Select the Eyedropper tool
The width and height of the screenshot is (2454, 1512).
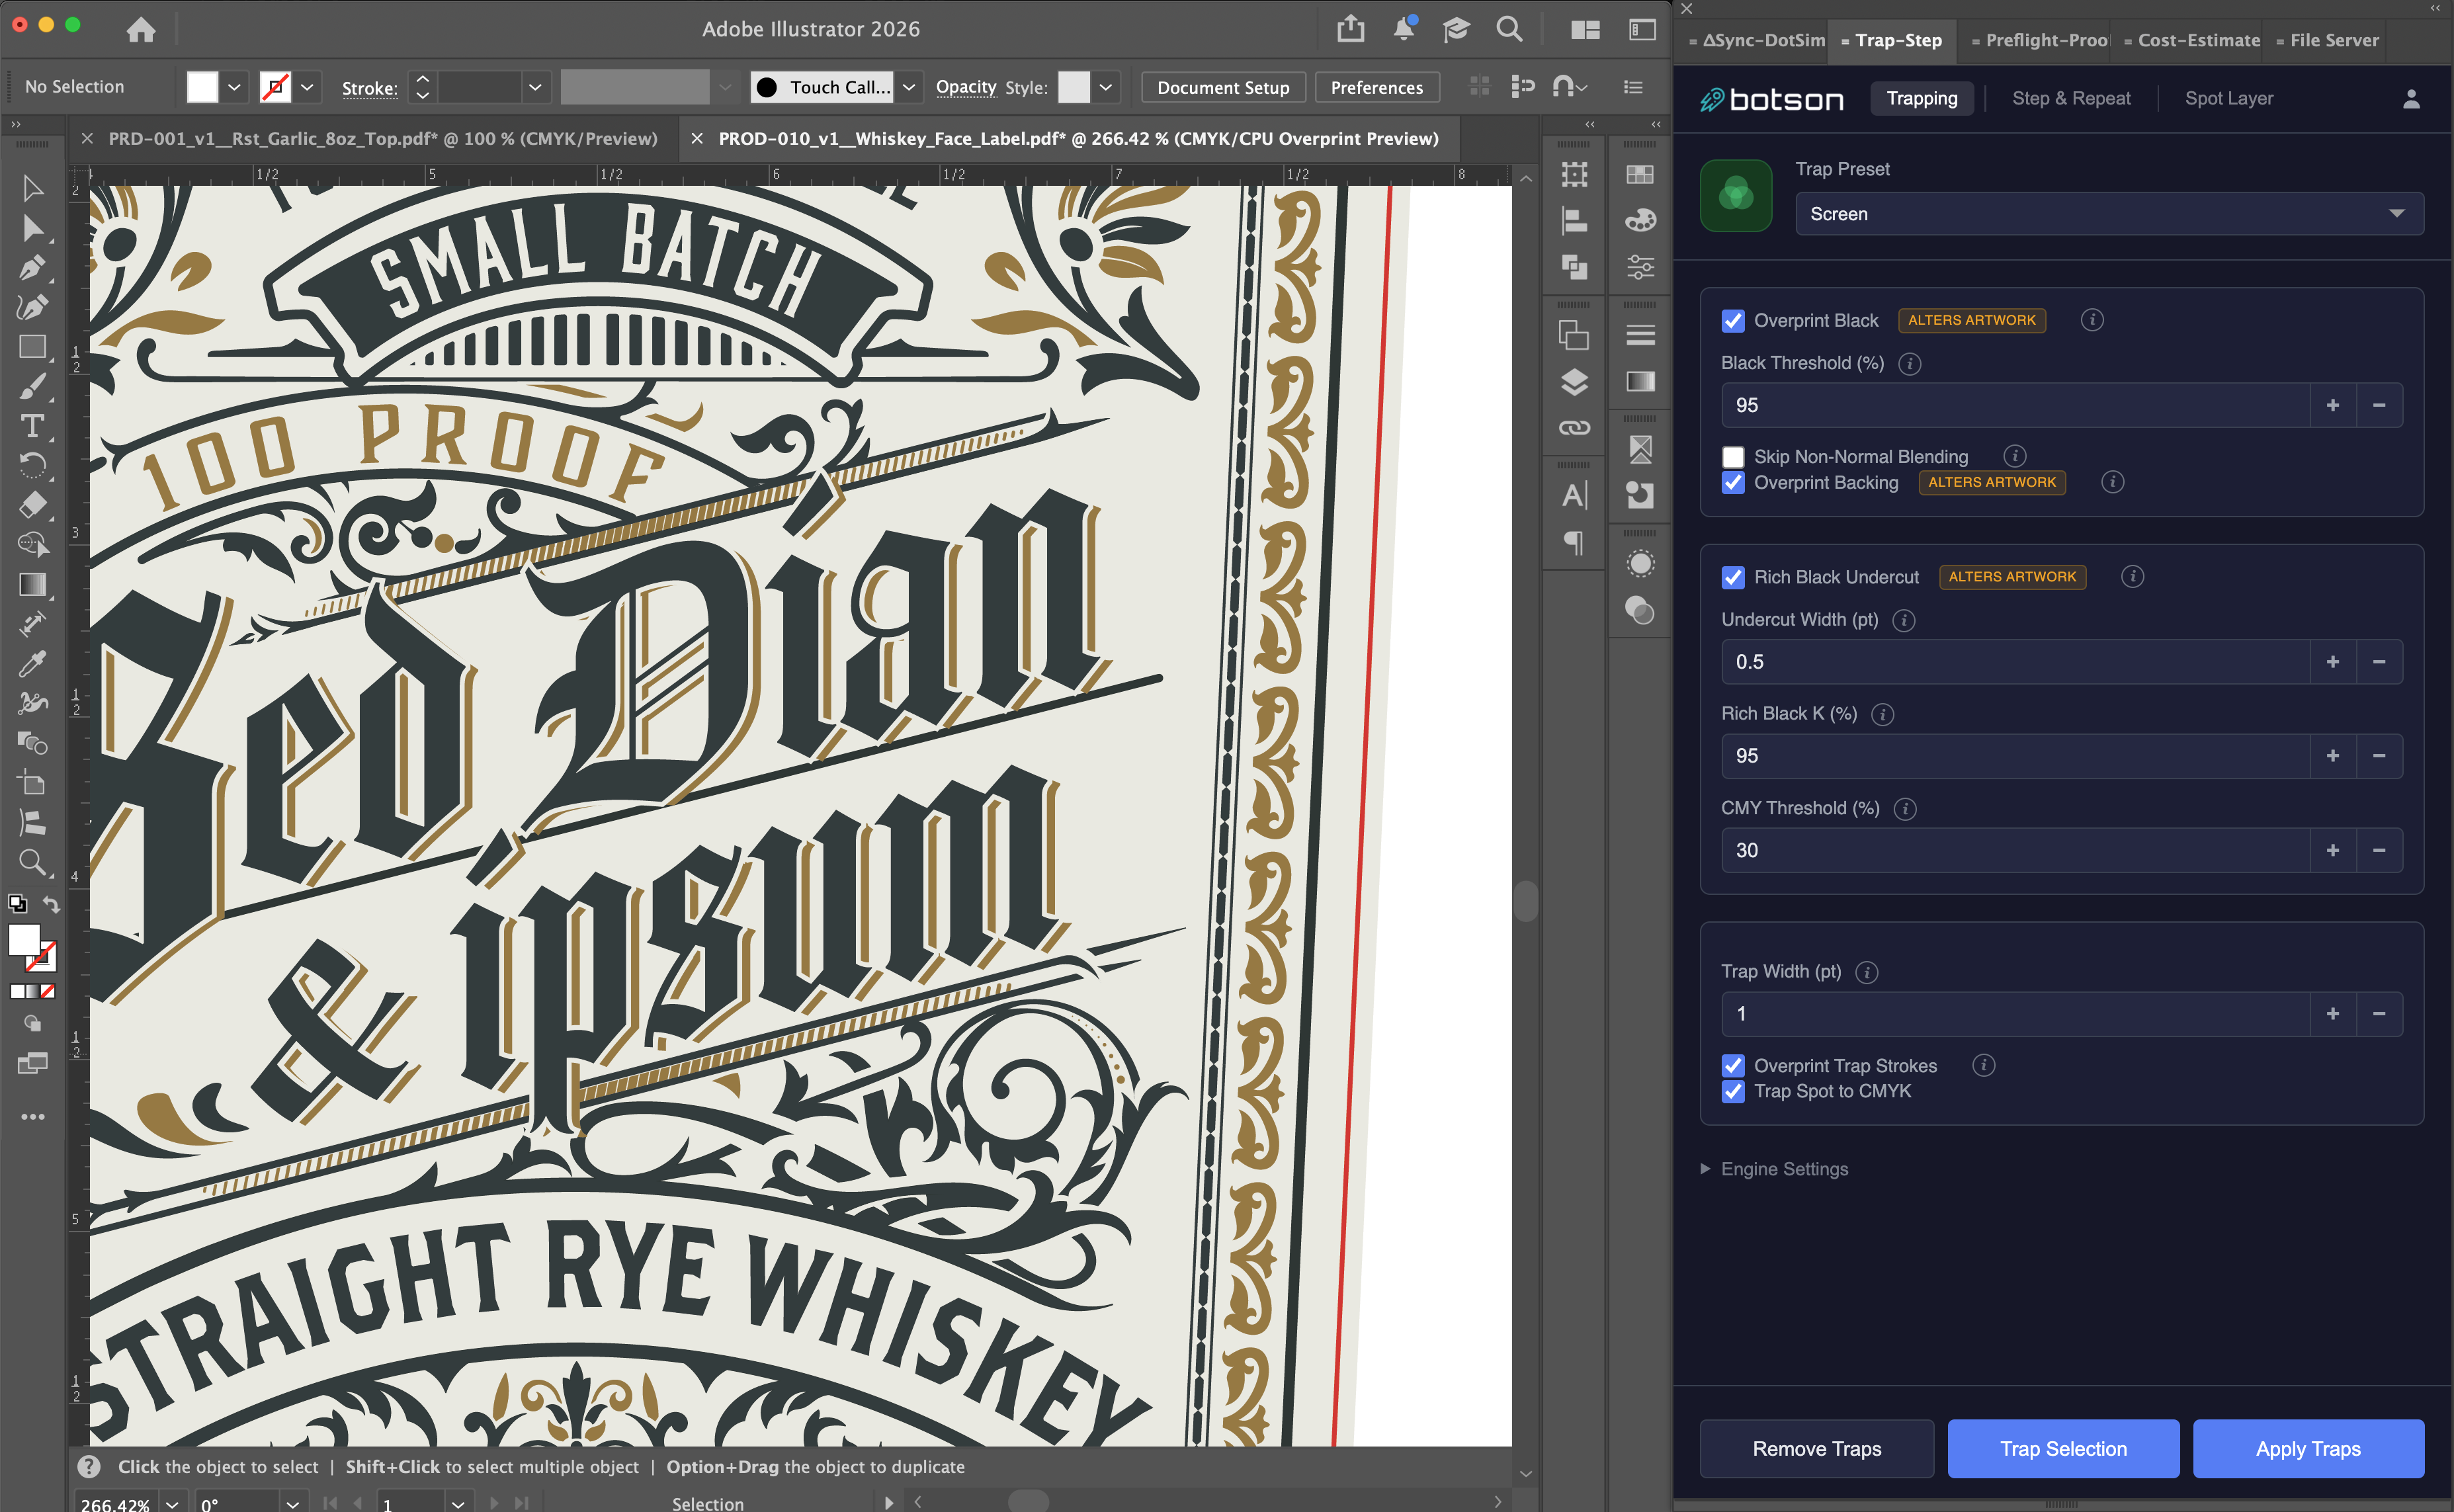click(x=32, y=664)
